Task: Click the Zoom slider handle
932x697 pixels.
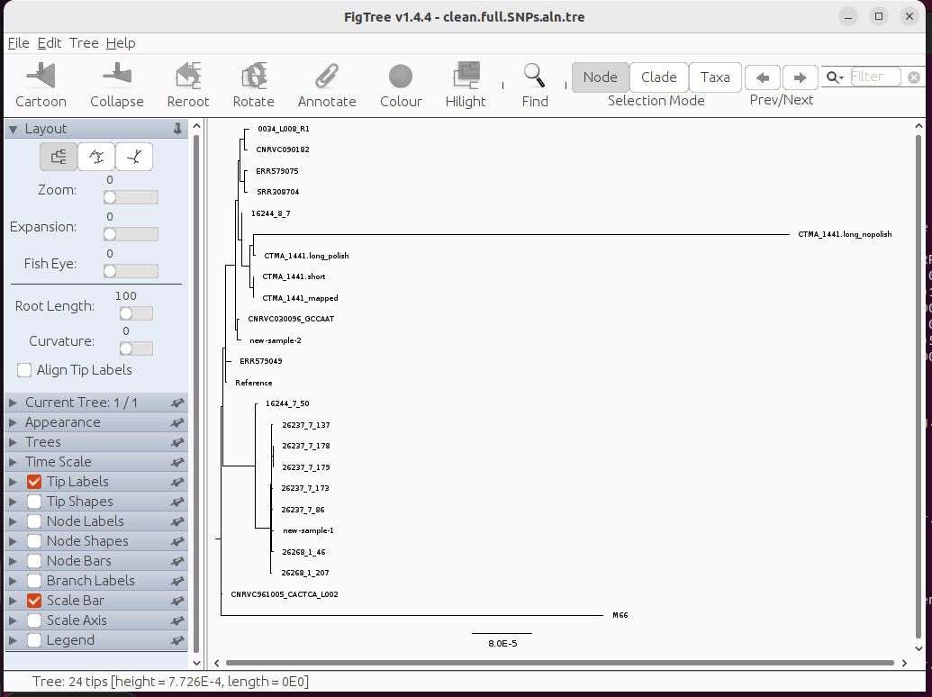Action: (110, 197)
